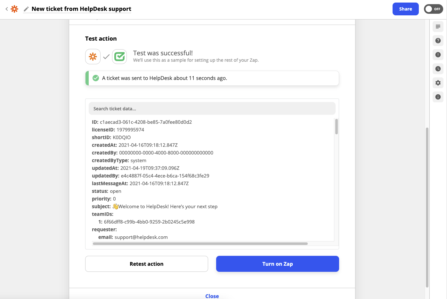Viewport: 447px width, 299px height.
Task: Select the status open row
Action: pos(106,191)
